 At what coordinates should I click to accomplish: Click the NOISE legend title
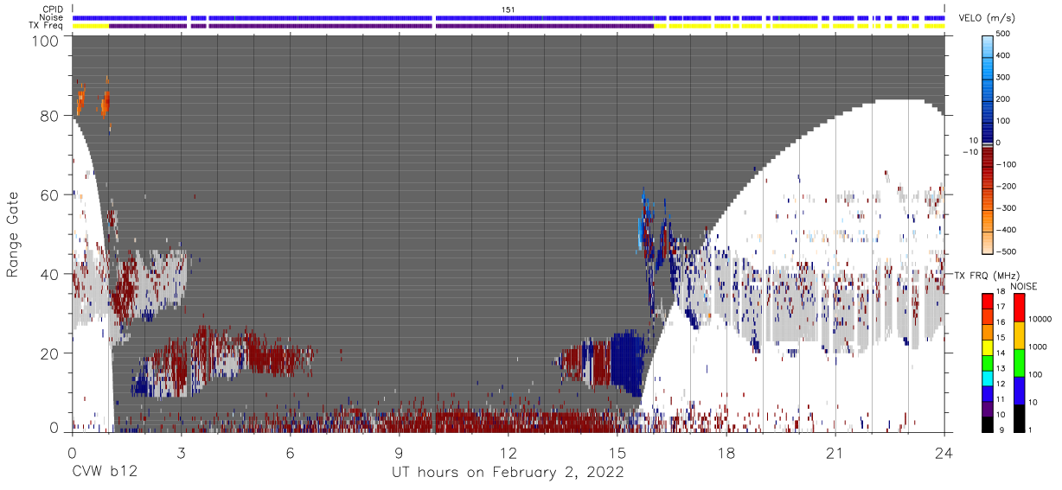point(1023,286)
